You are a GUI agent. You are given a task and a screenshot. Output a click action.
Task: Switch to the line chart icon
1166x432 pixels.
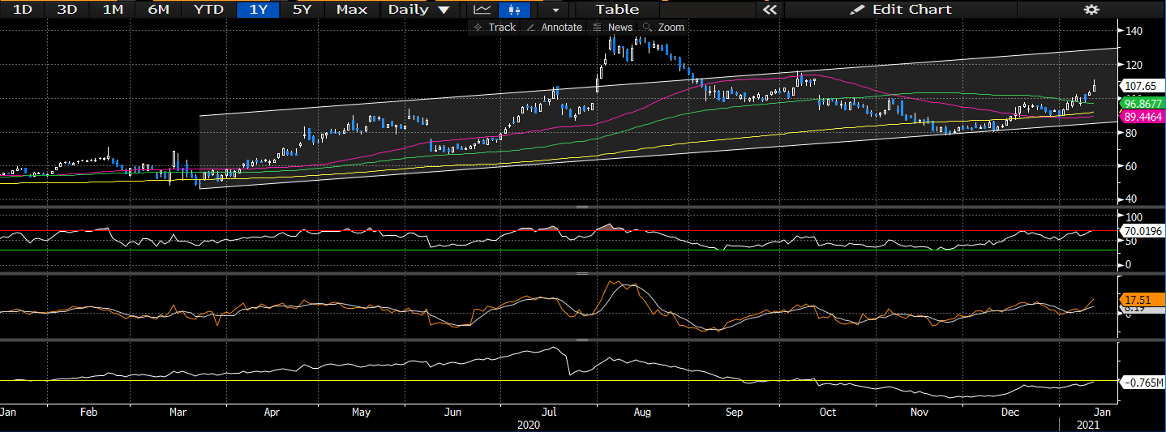(x=482, y=10)
